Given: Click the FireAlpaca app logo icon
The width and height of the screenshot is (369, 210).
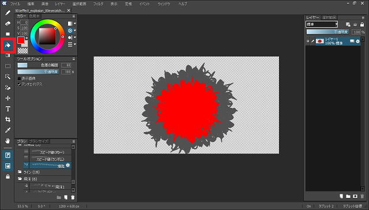Looking at the screenshot, I should (4, 3).
